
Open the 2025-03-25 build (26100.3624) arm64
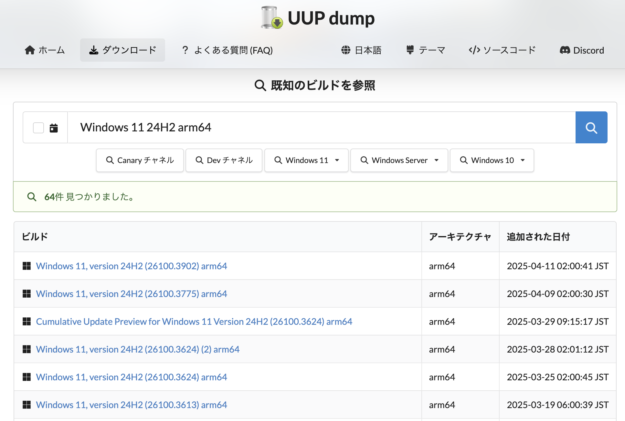tap(132, 377)
